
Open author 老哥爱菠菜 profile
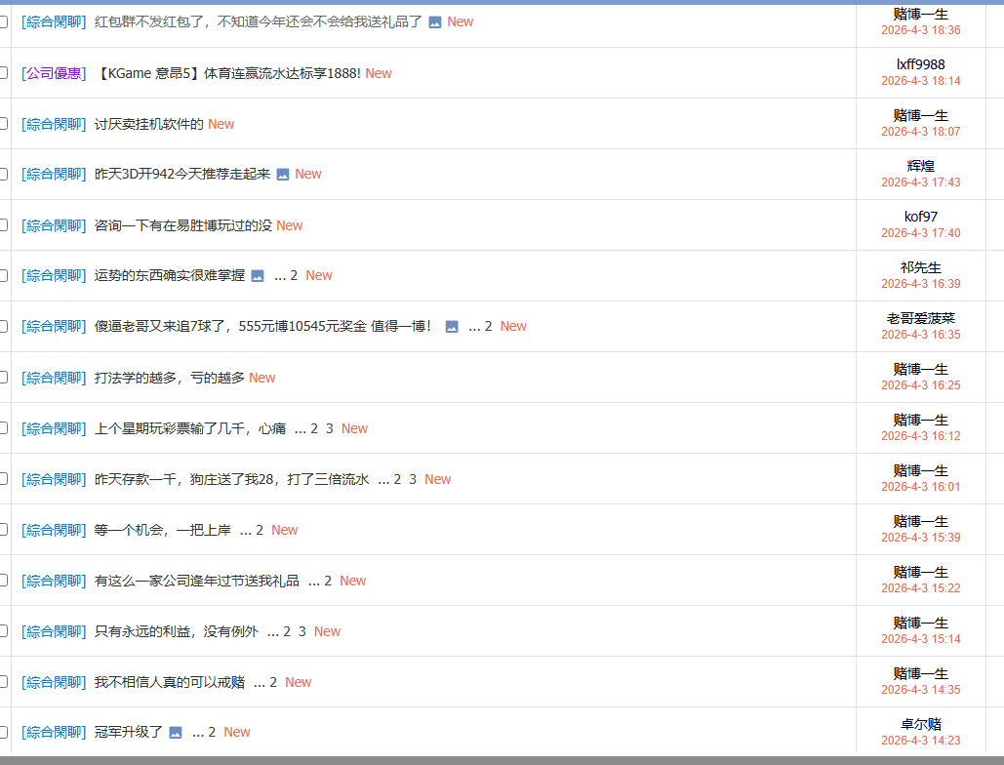tap(920, 318)
